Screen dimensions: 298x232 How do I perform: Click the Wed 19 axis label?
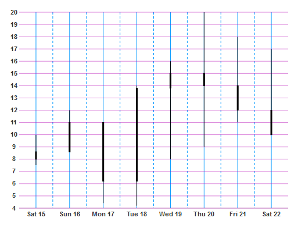pyautogui.click(x=170, y=214)
